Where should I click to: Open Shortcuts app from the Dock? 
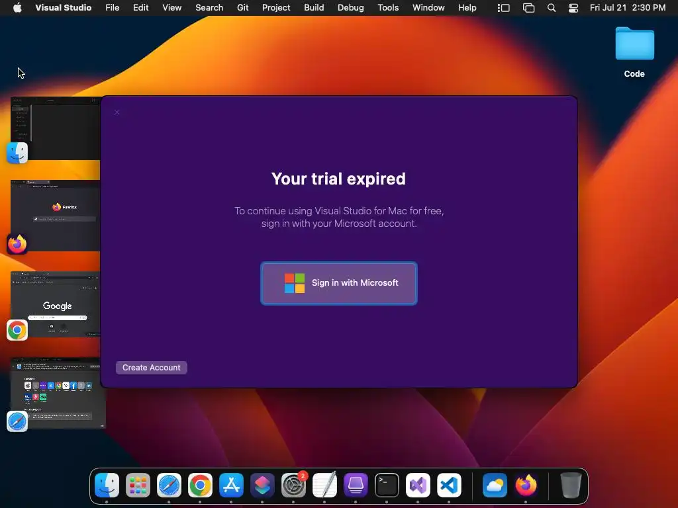262,485
